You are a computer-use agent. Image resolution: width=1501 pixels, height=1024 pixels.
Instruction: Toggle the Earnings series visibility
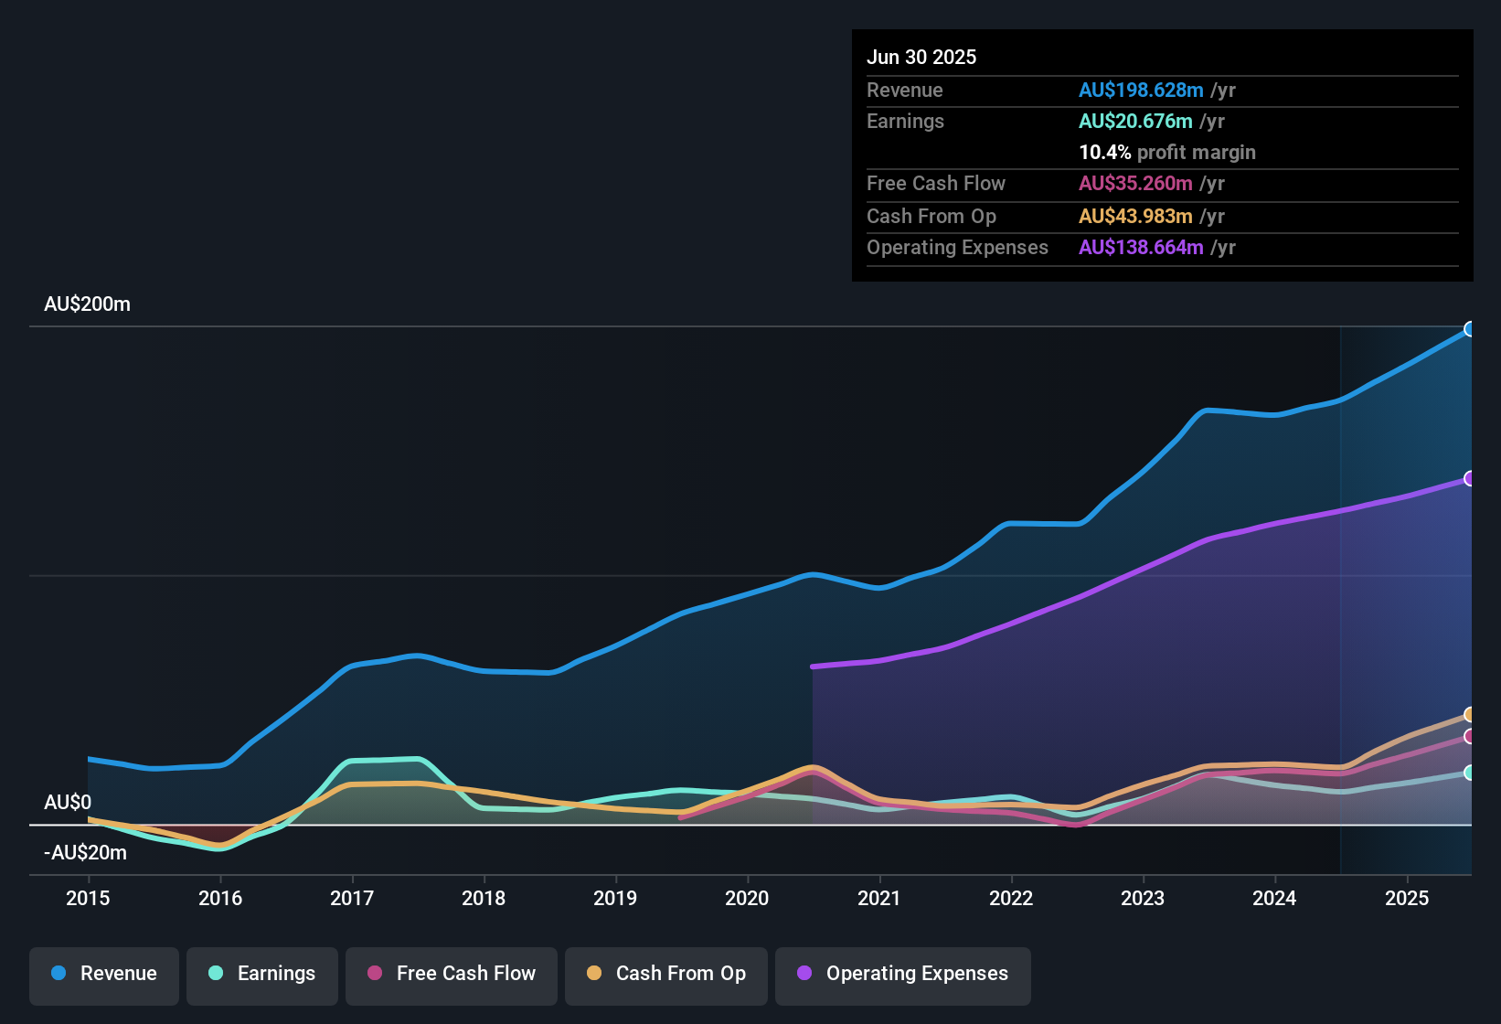[262, 974]
